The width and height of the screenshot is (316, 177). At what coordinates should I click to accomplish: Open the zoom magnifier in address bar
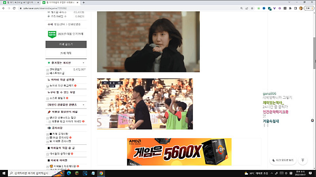[x=241, y=8]
